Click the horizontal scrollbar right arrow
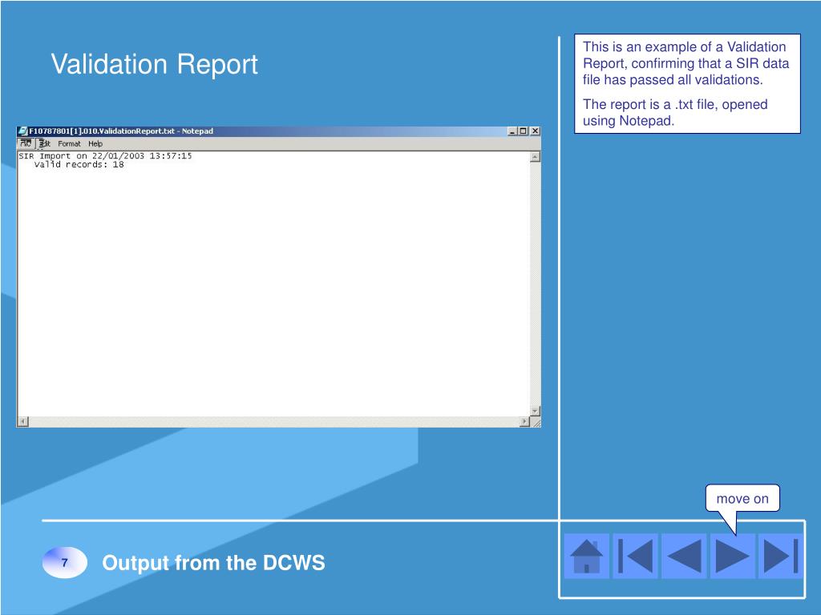 (x=524, y=421)
